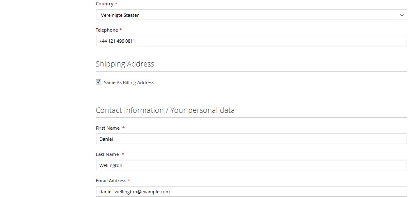This screenshot has height=197, width=412.
Task: Click the red asterisk after First Name
Action: [124, 128]
